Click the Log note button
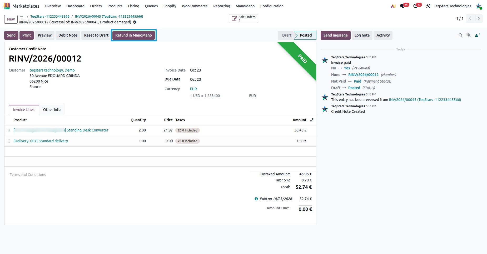The image size is (487, 254). pos(362,35)
